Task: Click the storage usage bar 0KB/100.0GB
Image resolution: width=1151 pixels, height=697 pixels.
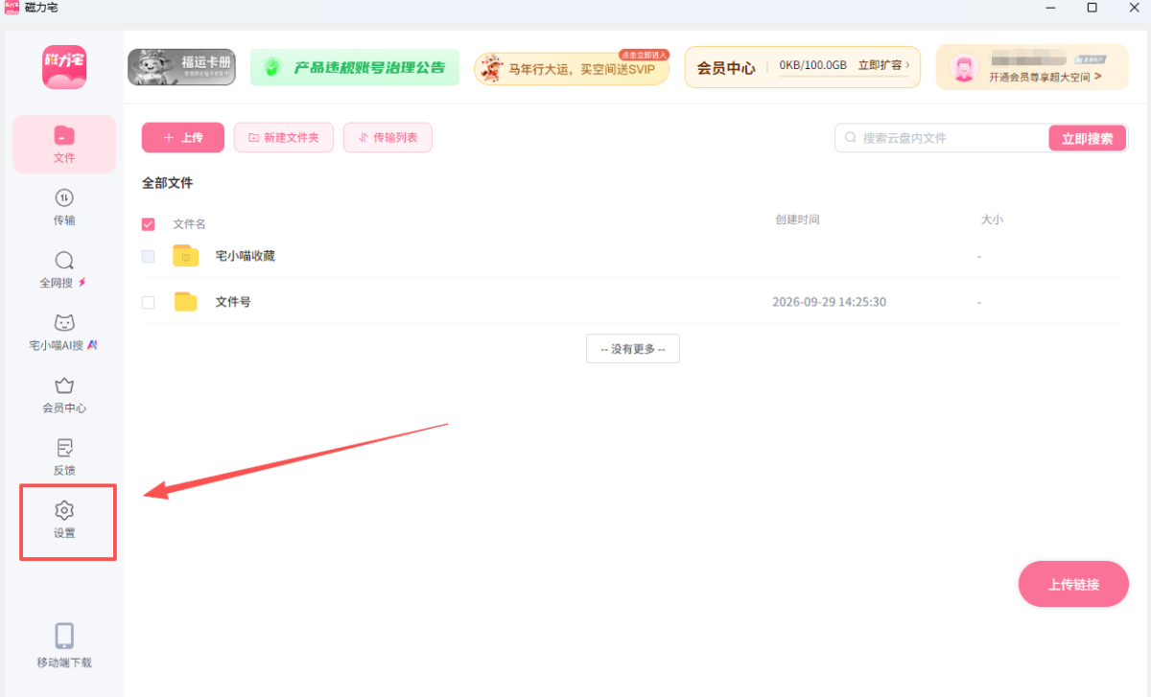Action: pyautogui.click(x=812, y=65)
